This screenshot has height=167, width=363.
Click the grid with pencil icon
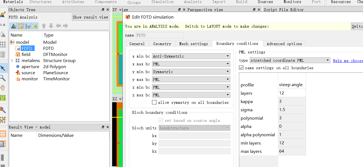(3, 120)
